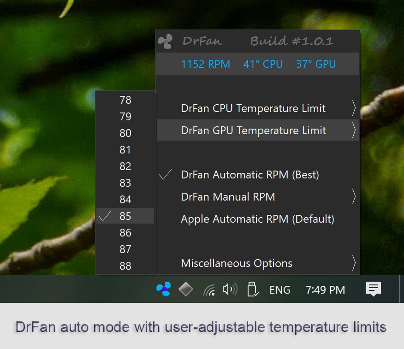Open the 7:49 PM taskbar clock
The height and width of the screenshot is (349, 404).
pos(325,290)
